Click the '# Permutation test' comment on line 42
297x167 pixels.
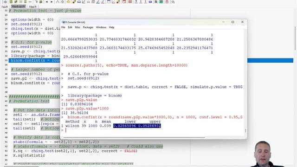tap(29, 101)
